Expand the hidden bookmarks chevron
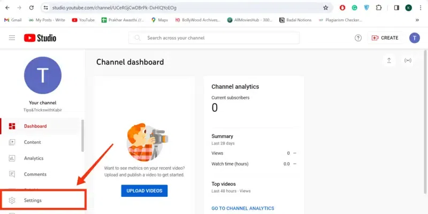This screenshot has width=428, height=214. [417, 20]
